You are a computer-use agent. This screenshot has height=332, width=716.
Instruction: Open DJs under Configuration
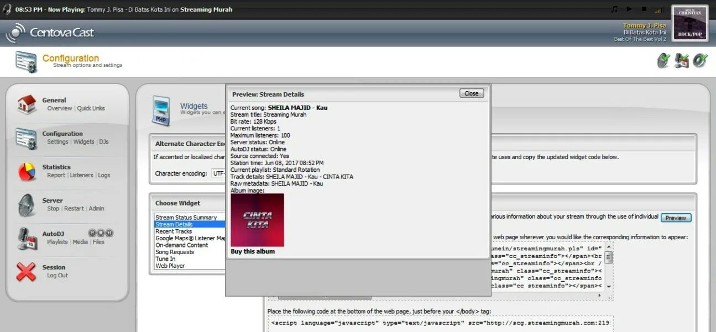click(x=104, y=142)
